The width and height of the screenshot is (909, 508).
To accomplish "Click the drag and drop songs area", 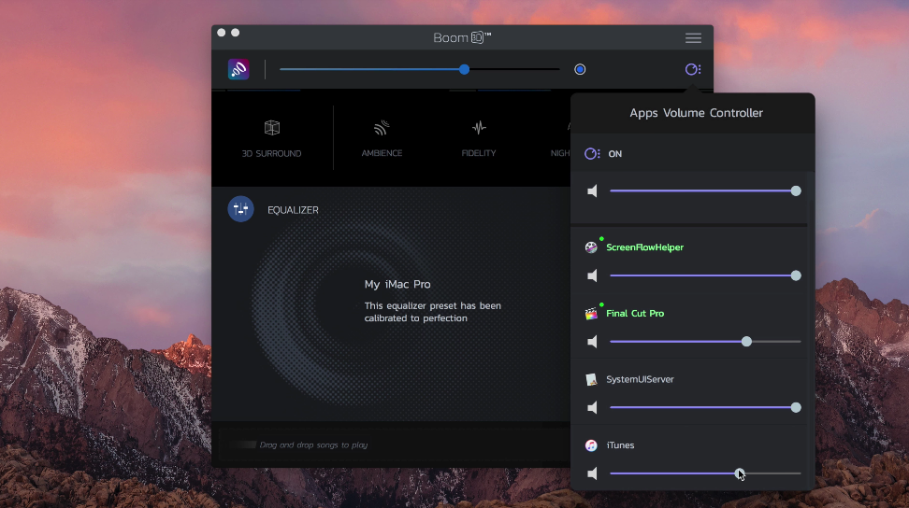I will click(x=313, y=445).
